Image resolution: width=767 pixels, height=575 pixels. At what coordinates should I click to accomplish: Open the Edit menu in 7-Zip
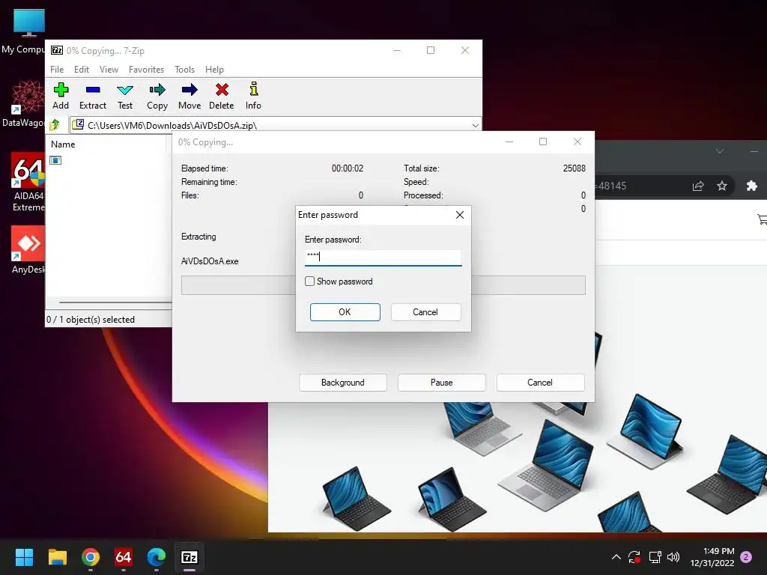82,70
